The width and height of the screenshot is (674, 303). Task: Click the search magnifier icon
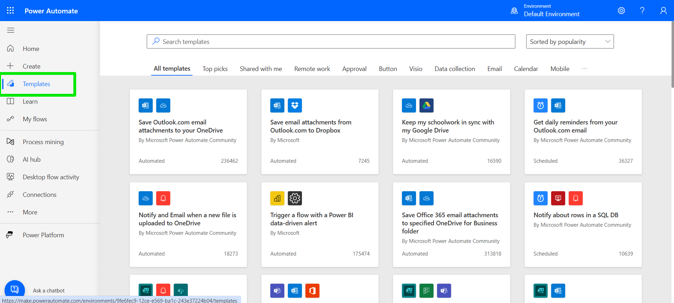coord(156,41)
